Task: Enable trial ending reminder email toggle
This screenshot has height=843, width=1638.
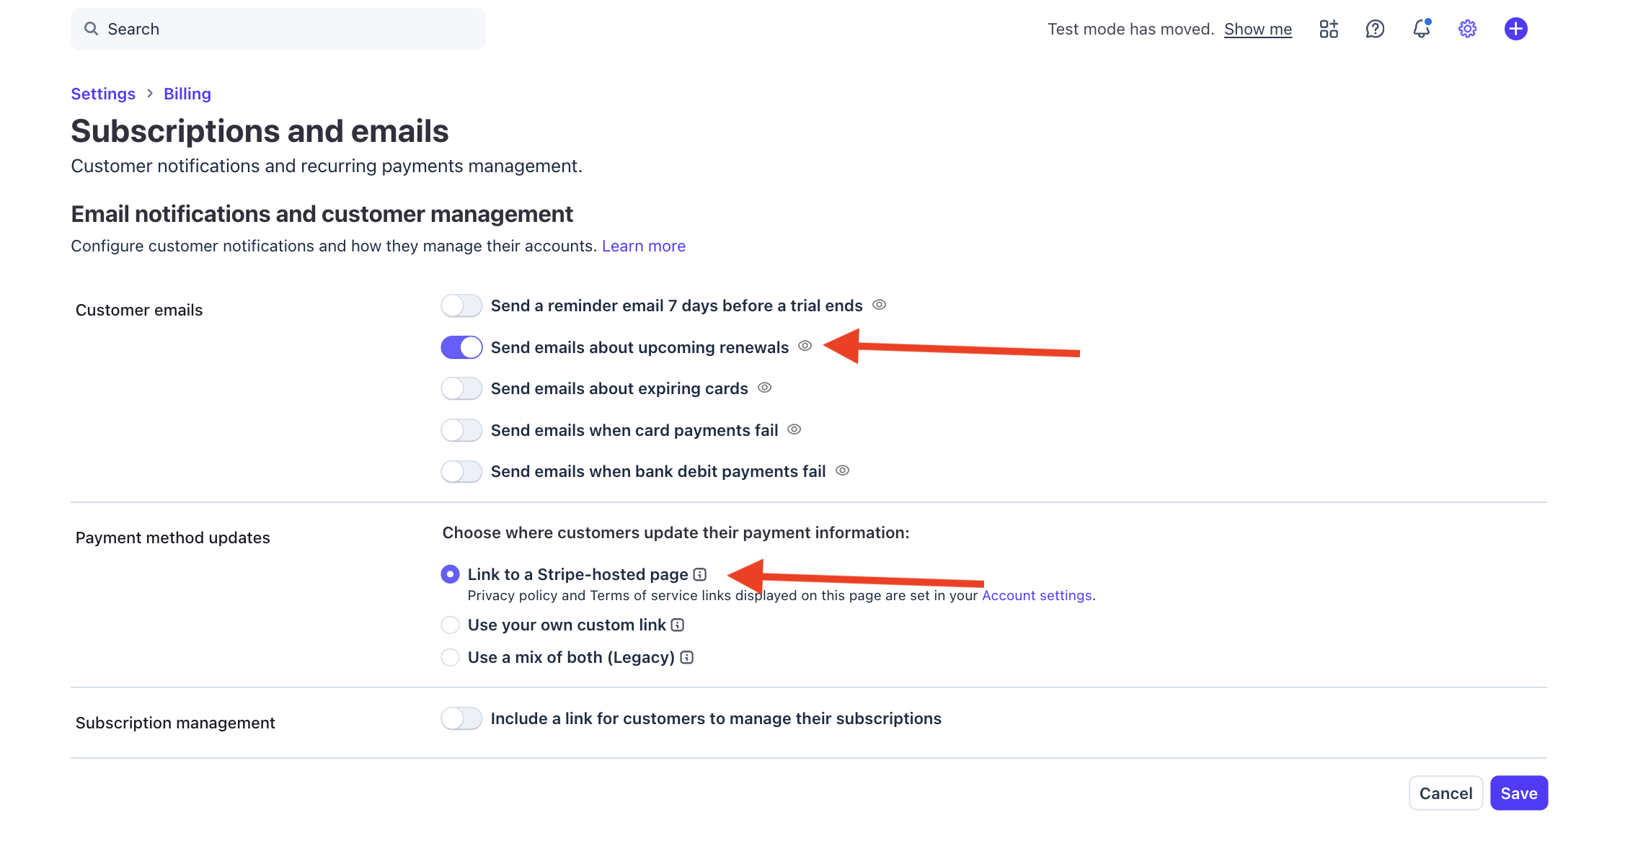Action: (461, 305)
